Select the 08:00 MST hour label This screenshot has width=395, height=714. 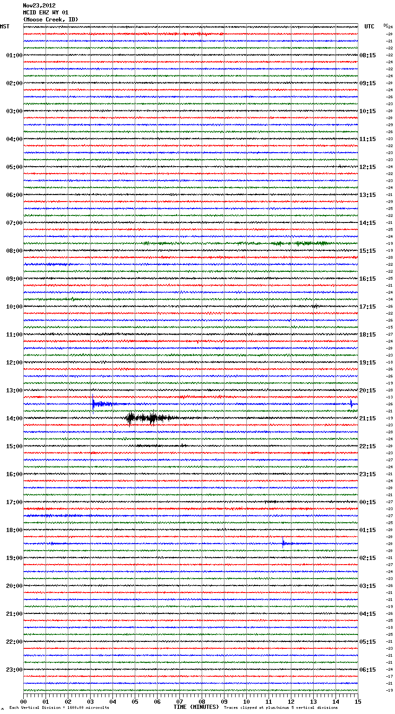coord(14,251)
